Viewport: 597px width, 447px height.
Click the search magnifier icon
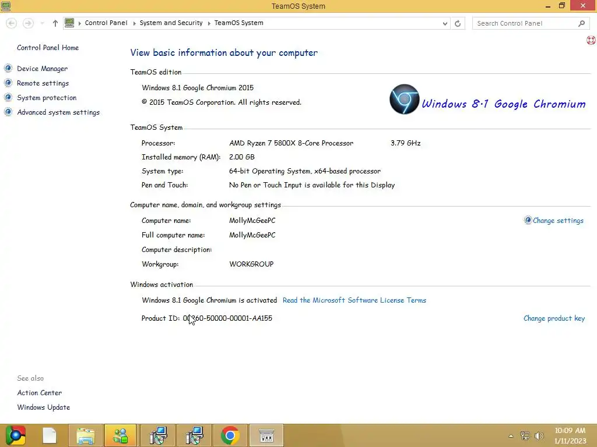coord(581,23)
